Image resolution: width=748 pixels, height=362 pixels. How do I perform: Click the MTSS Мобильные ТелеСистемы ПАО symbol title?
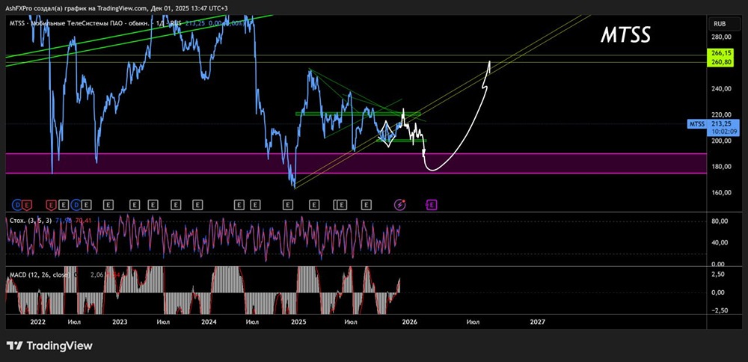click(80, 23)
